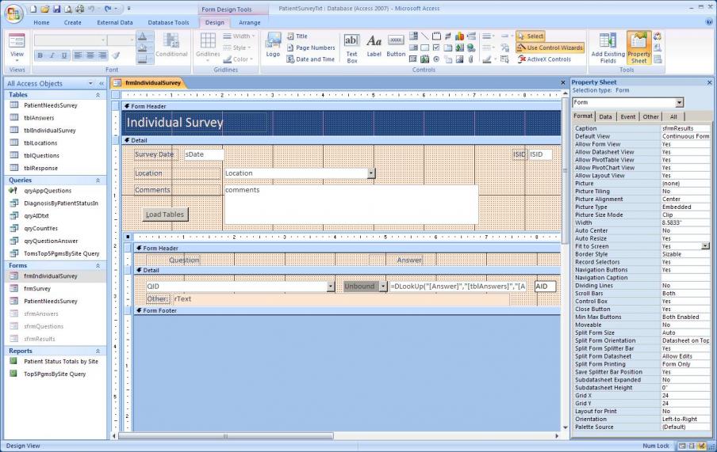Open Property Sheet selection type dropdown arrow
The image size is (717, 452).
(x=680, y=102)
